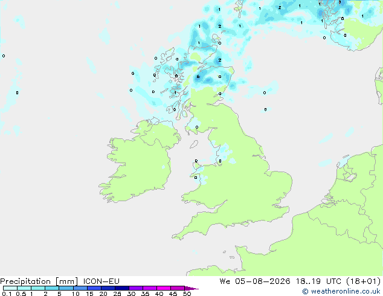
Task: Click the '(18+01)' forecast step text
Action: (x=364, y=282)
